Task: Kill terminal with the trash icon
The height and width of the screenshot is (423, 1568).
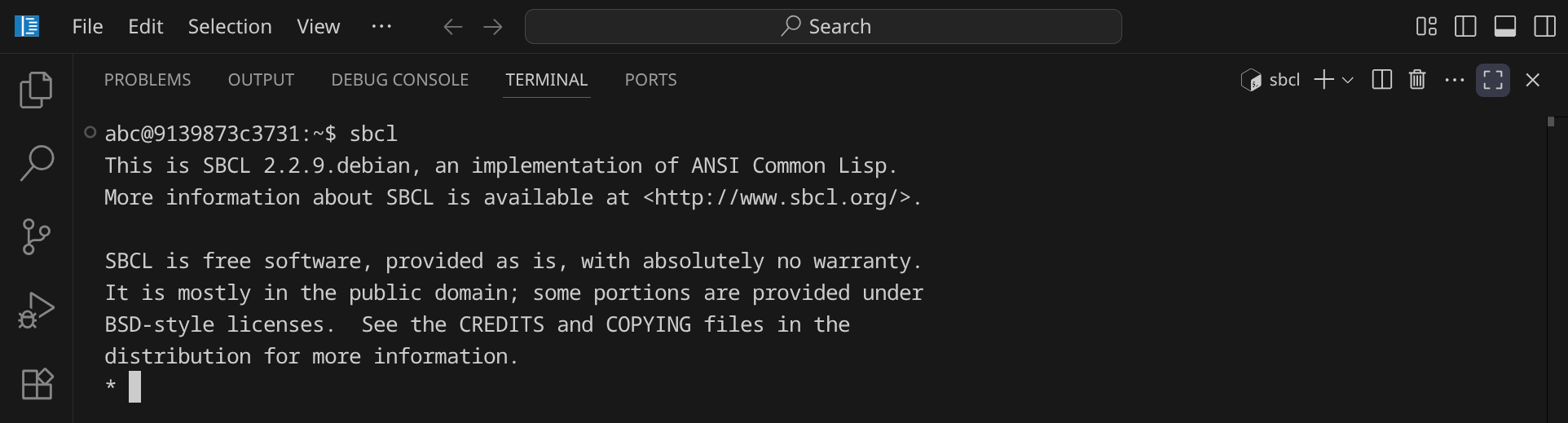Action: click(x=1417, y=80)
